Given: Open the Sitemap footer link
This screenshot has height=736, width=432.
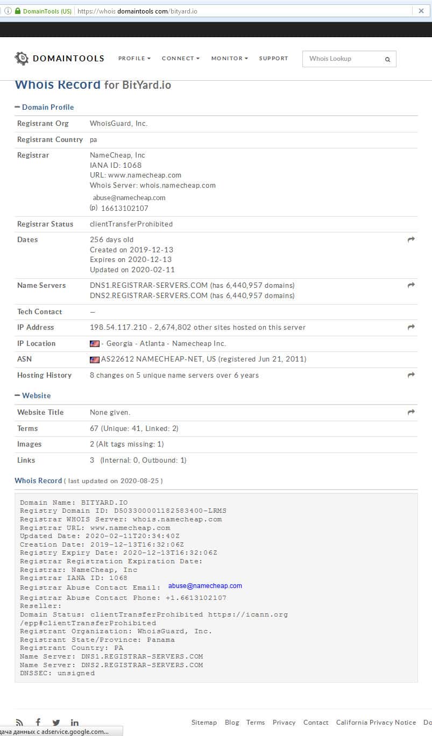Looking at the screenshot, I should (204, 723).
